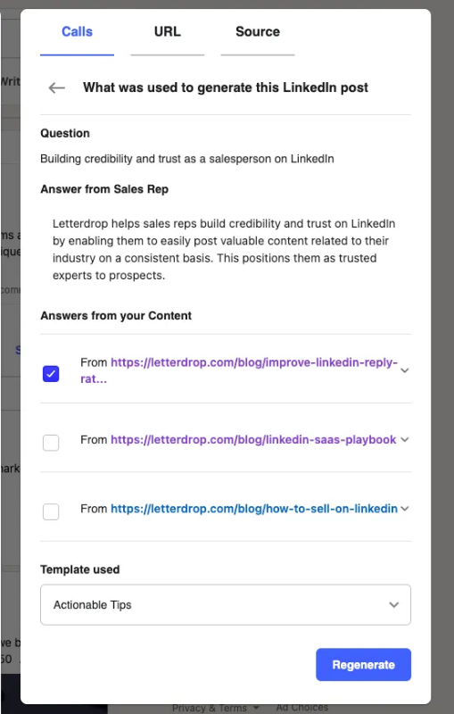Visit the how-to-sell-on-linkedin blog link

tap(254, 509)
